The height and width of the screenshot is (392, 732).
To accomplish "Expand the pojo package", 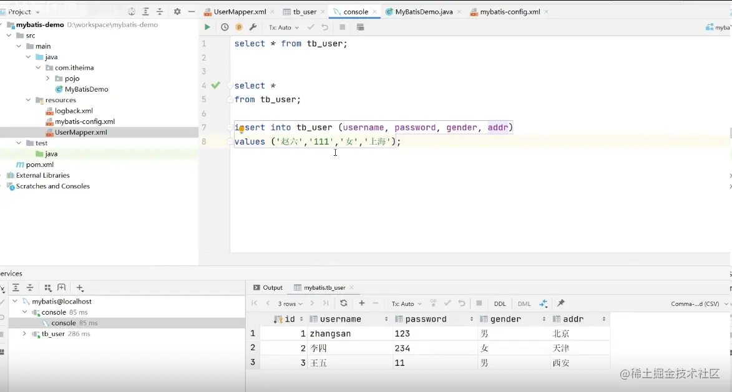I will [x=47, y=79].
